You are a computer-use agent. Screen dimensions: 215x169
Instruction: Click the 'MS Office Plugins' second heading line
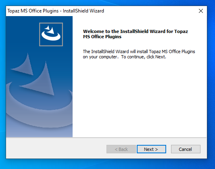[102, 37]
